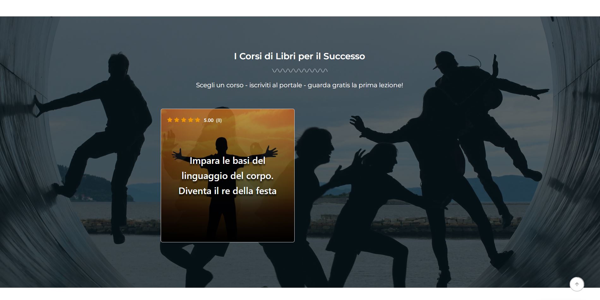This screenshot has height=300, width=600.
Task: Click the scroll-to-top arrow button
Action: (x=577, y=284)
